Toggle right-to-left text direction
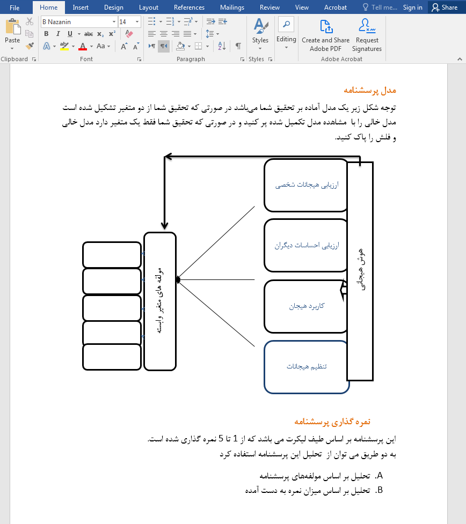Viewport: 466px width, 524px height. 164,46
